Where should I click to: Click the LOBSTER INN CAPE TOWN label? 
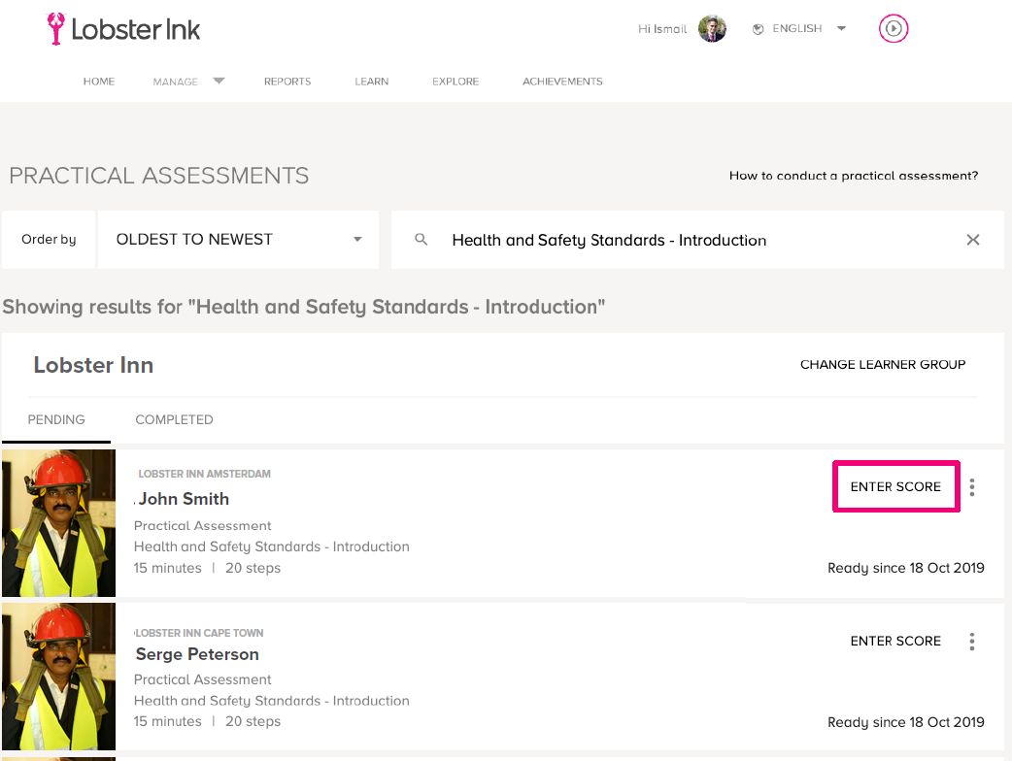pyautogui.click(x=199, y=633)
